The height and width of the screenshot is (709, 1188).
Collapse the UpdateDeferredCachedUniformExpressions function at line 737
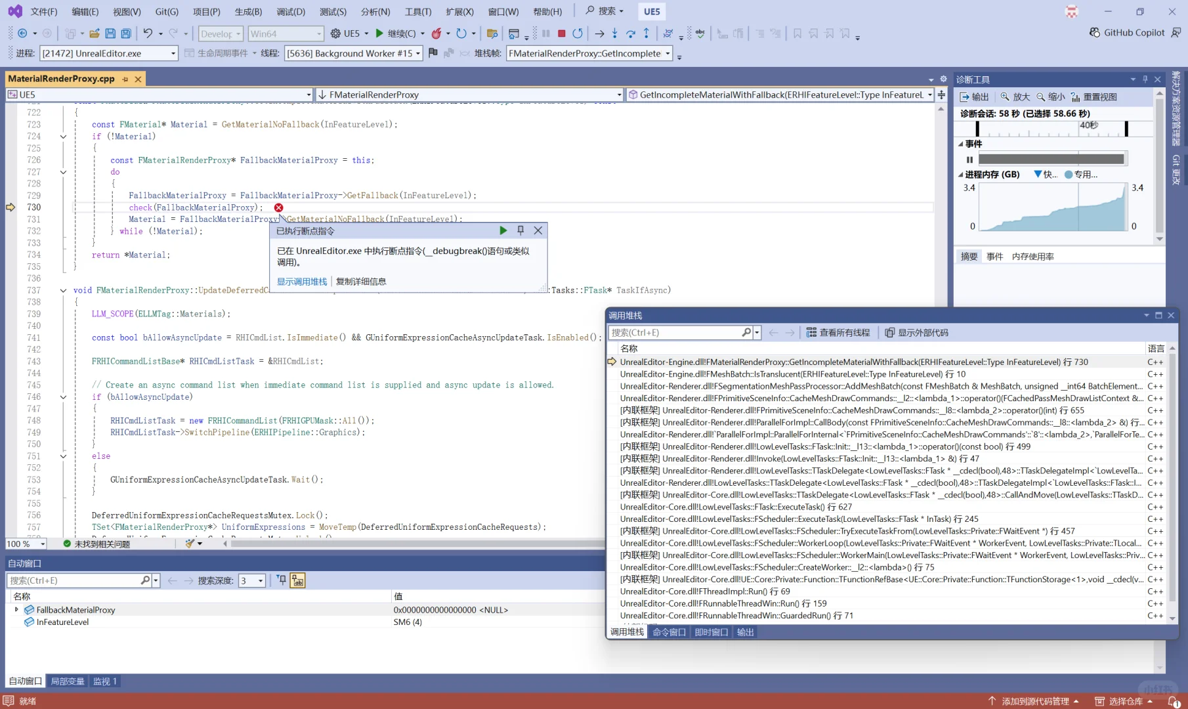[63, 290]
